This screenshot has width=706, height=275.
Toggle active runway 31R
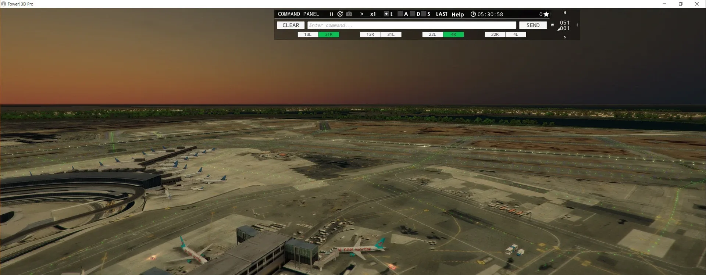tap(329, 35)
